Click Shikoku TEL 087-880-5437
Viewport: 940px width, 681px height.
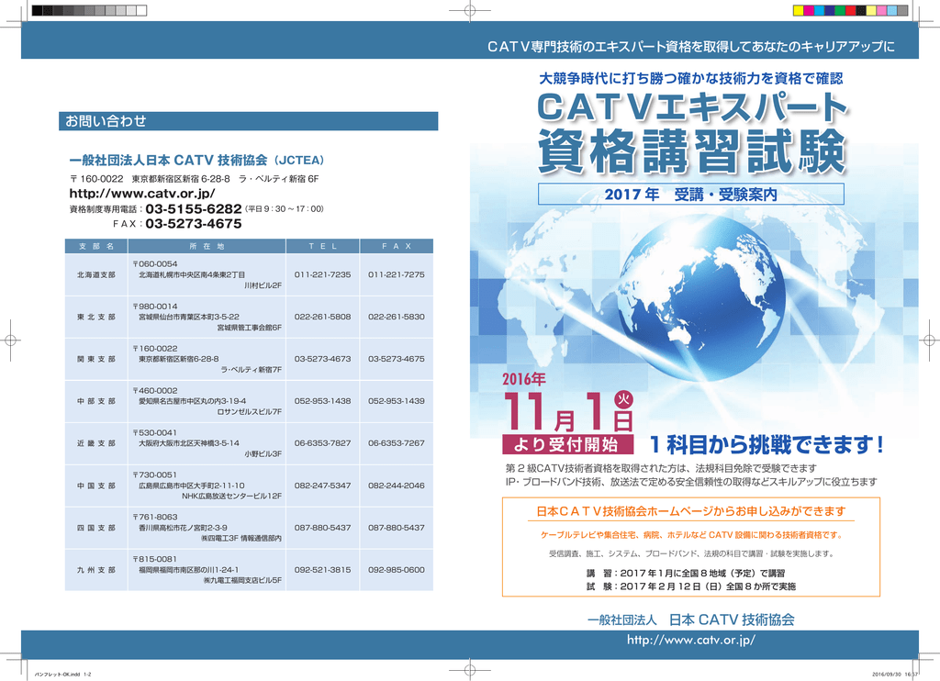(x=322, y=528)
